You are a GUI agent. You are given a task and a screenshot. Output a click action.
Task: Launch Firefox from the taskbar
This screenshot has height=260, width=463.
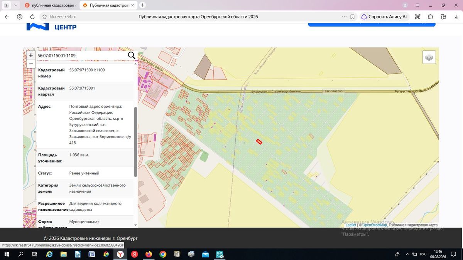(x=149, y=254)
